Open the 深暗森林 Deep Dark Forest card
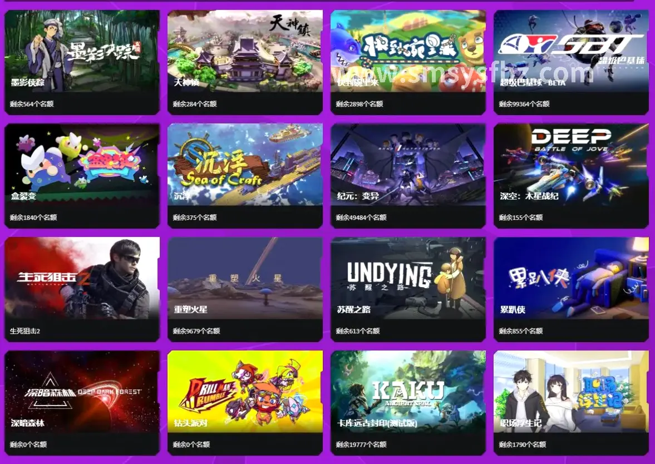 [82, 403]
